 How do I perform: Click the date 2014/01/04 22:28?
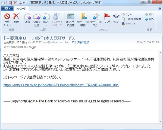coord(148,42)
